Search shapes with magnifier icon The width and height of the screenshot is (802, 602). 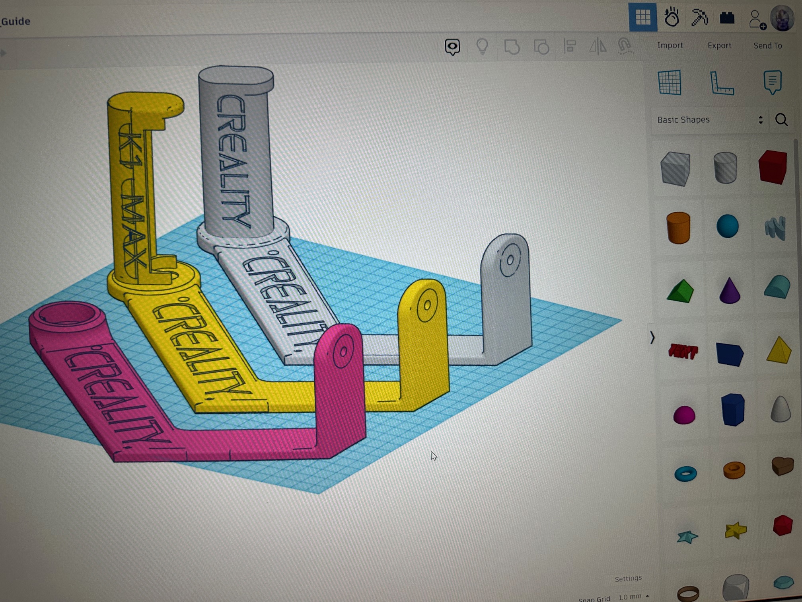coord(781,119)
